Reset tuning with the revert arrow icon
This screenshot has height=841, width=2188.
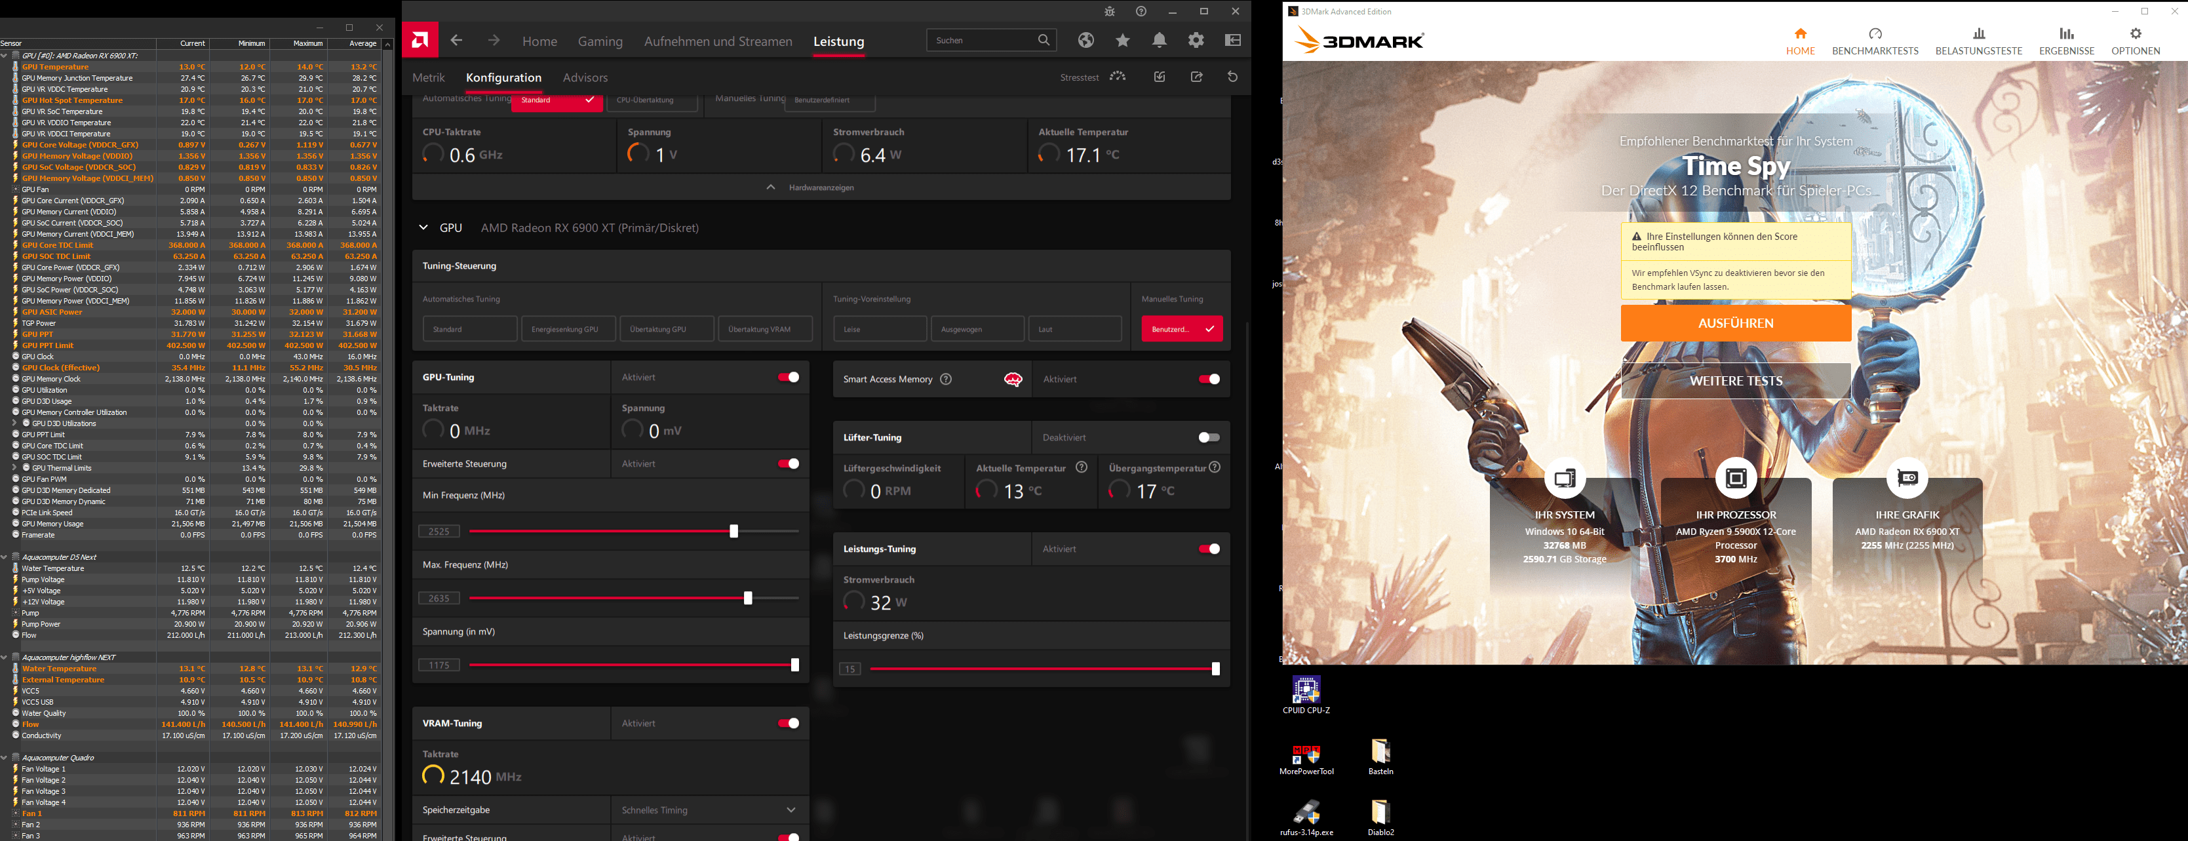(1232, 77)
